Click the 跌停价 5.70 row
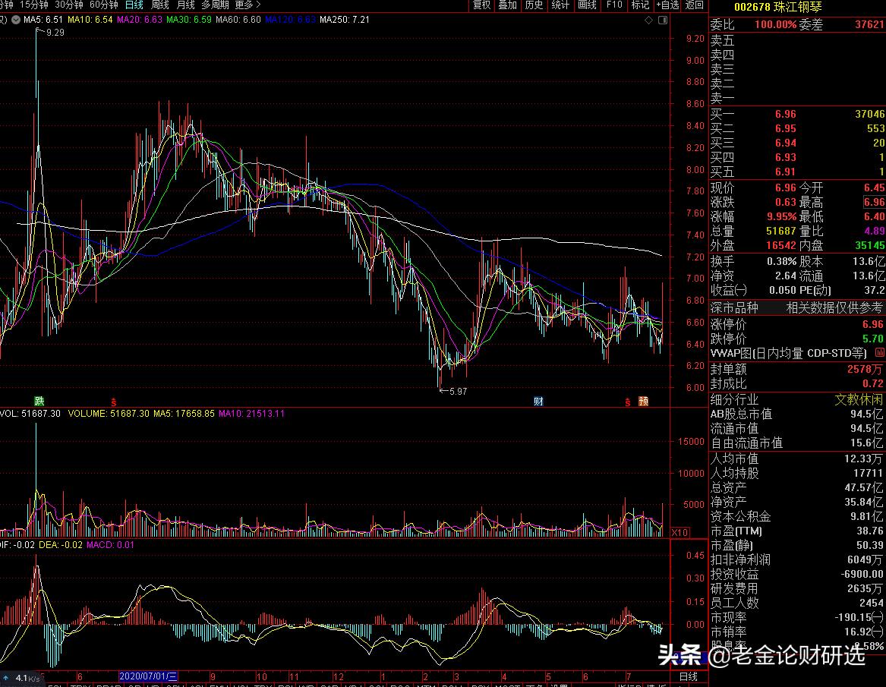 pyautogui.click(x=797, y=339)
